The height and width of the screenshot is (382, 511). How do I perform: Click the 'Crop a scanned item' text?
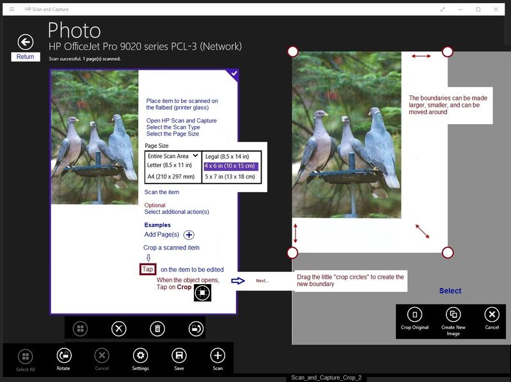coord(171,248)
